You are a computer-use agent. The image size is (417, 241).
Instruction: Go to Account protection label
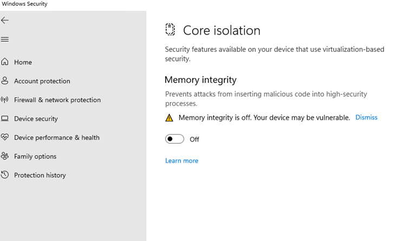click(x=42, y=81)
